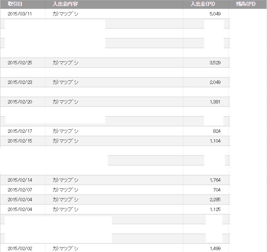Click description in the 2015/02/17 row
Screen dimensions: 267x252
click(x=65, y=131)
